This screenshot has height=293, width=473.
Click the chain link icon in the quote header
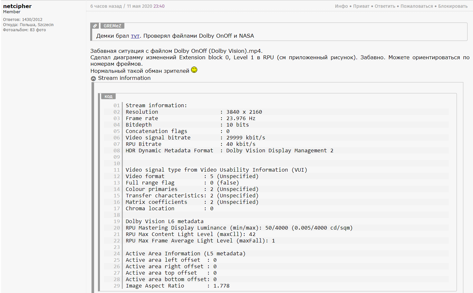click(x=95, y=26)
